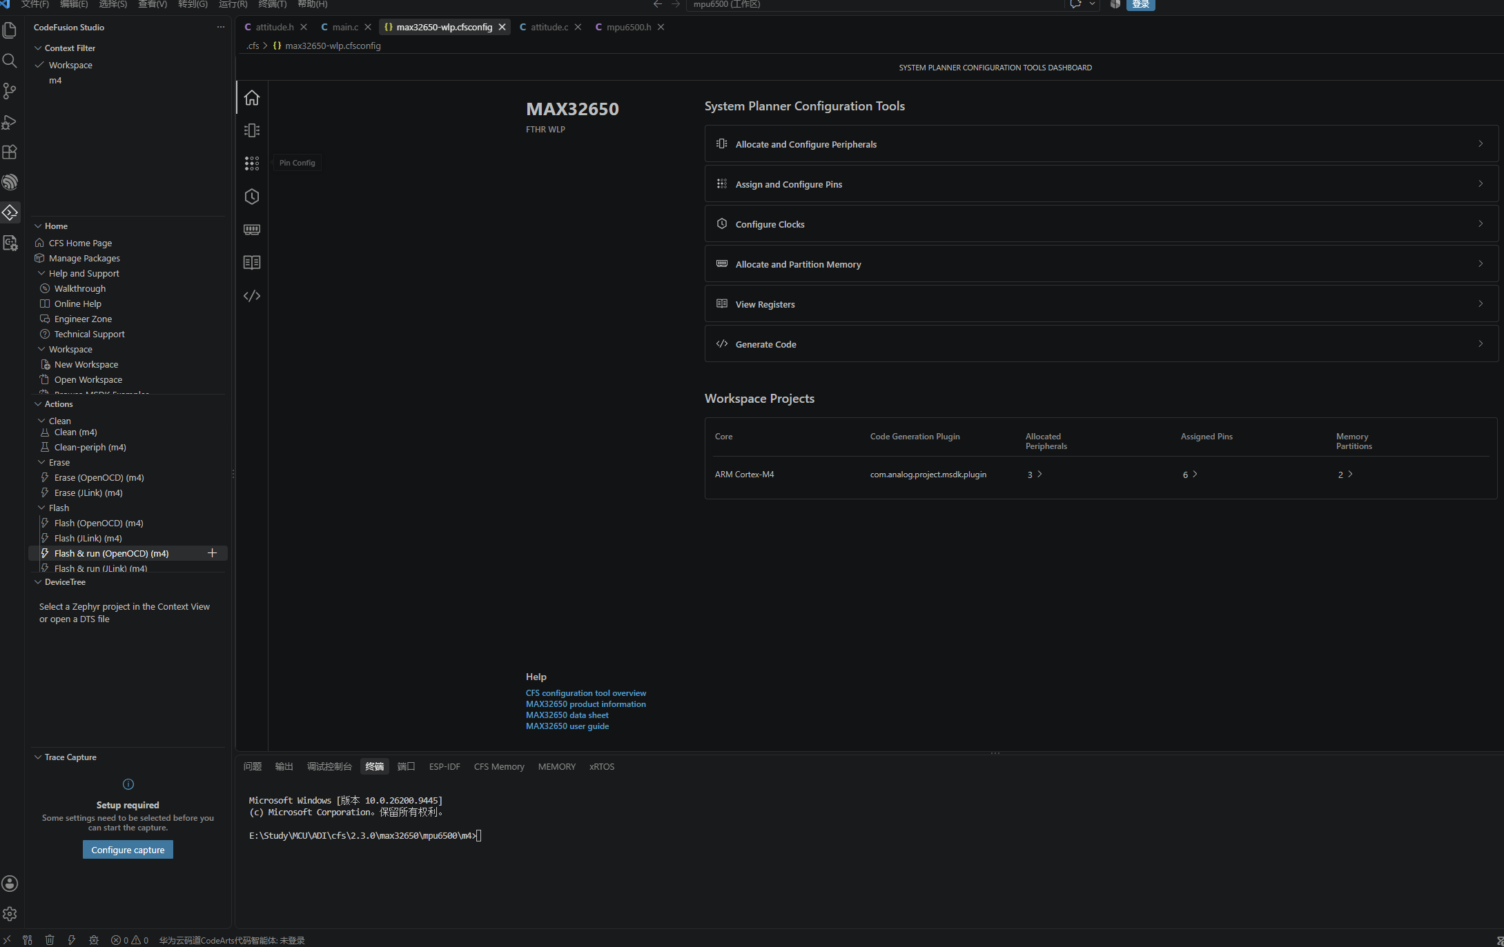Click the info icon in Trace Capture panel
1504x947 pixels.
click(128, 784)
